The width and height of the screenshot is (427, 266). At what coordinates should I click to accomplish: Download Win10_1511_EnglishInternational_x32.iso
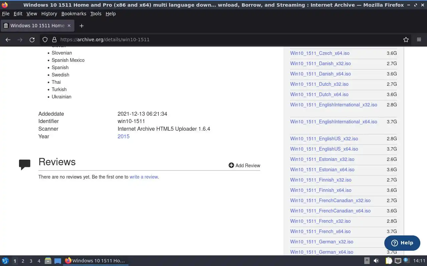[334, 105]
